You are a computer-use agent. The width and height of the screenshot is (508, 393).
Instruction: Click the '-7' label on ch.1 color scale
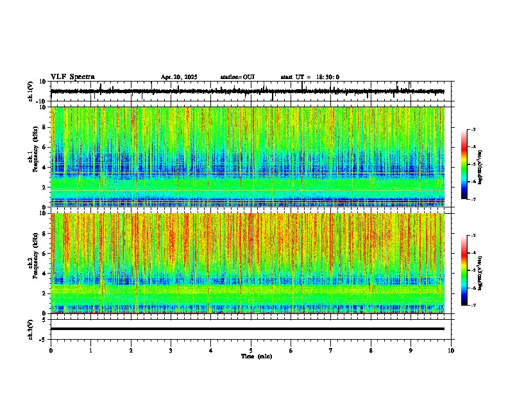[473, 199]
